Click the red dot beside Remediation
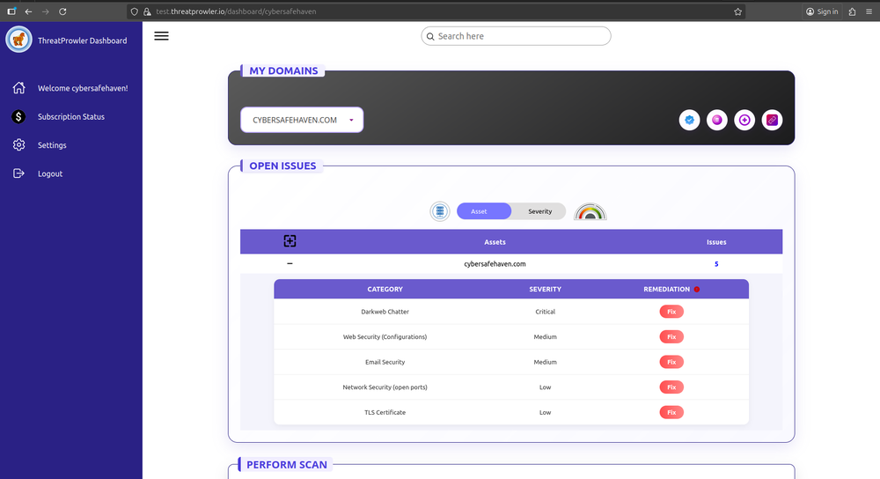This screenshot has width=880, height=479. 696,289
